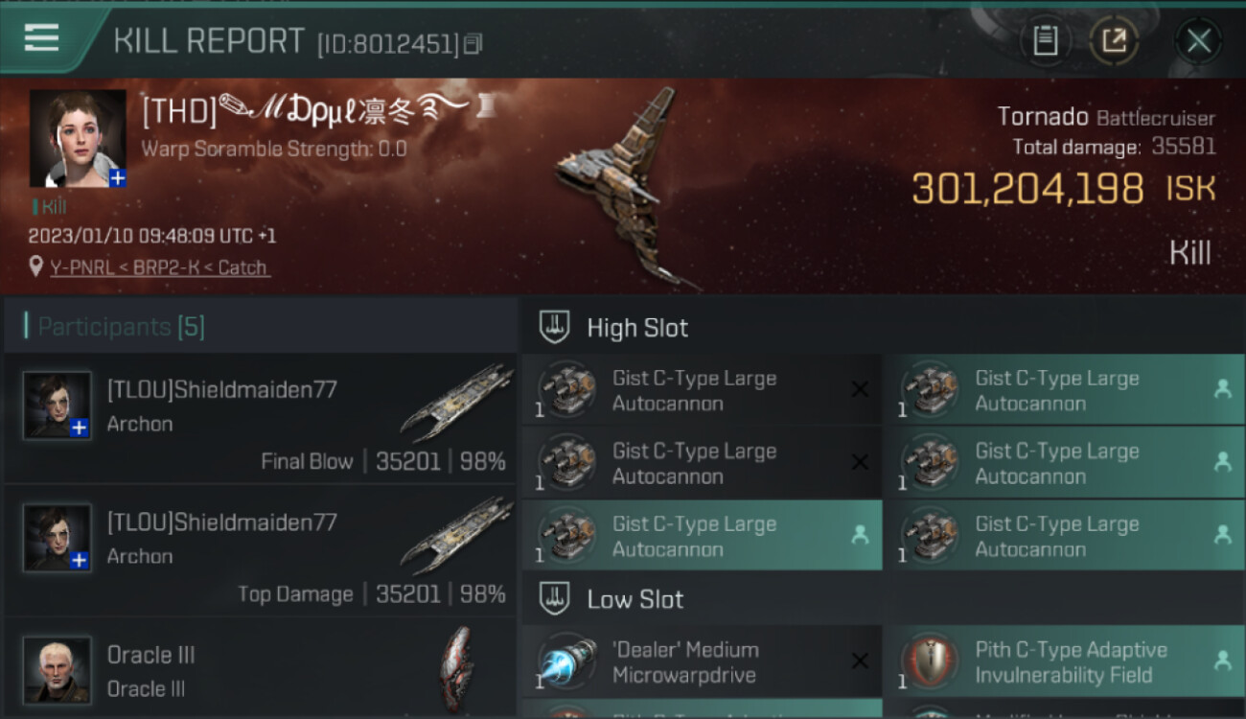1246x719 pixels.
Task: Open the clipboard notes icon in header
Action: (x=1046, y=41)
